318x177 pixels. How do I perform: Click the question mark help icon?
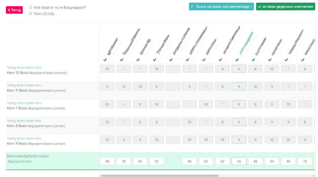pyautogui.click(x=192, y=6)
